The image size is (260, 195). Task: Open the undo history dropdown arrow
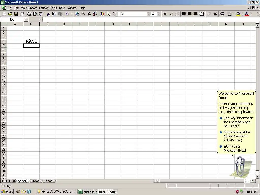coord(72,14)
